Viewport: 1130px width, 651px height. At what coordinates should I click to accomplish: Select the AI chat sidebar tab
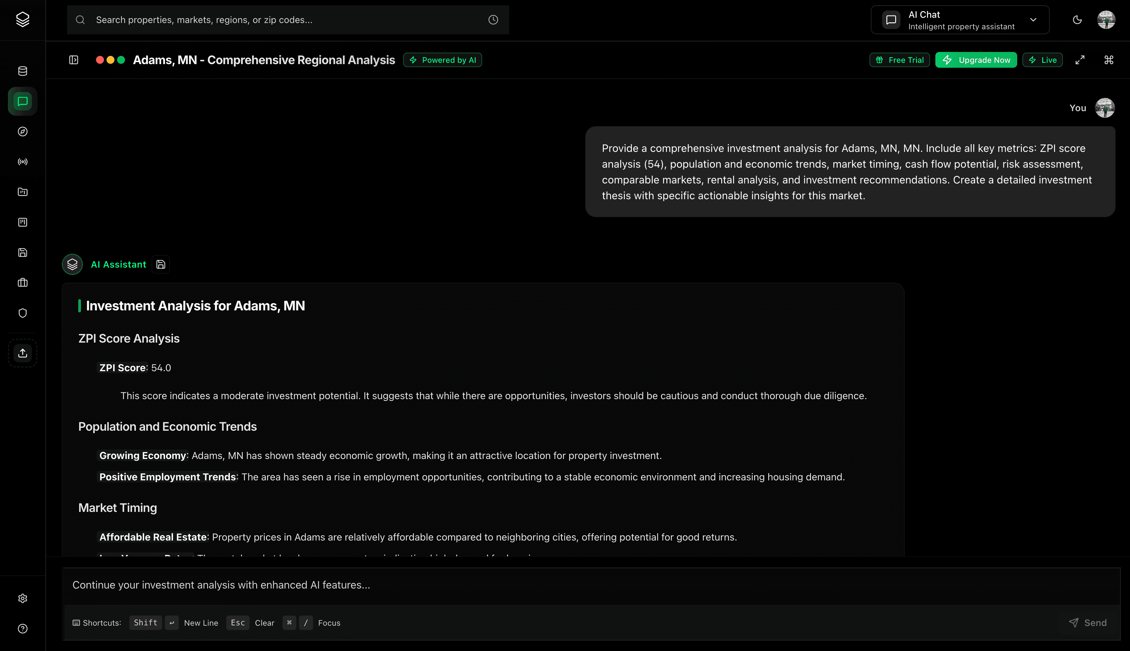[x=22, y=102]
